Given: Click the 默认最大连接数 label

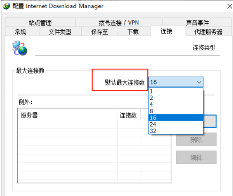Looking at the screenshot, I should click(125, 82).
